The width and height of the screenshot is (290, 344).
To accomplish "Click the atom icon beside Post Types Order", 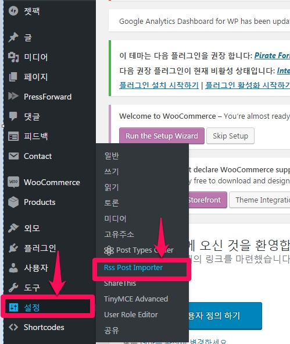I will pyautogui.click(x=109, y=250).
